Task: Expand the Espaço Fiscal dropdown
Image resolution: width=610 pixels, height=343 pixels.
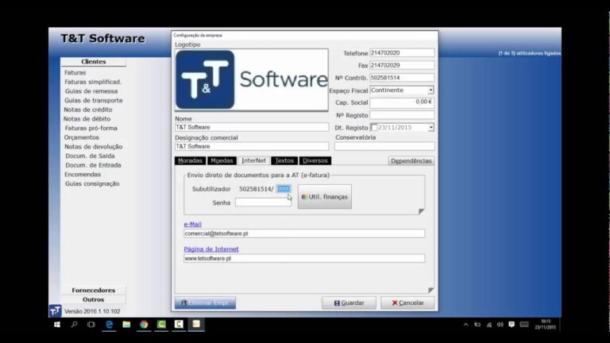Action: click(430, 91)
